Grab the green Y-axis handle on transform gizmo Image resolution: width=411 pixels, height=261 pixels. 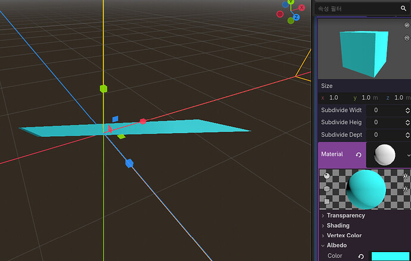pos(104,89)
